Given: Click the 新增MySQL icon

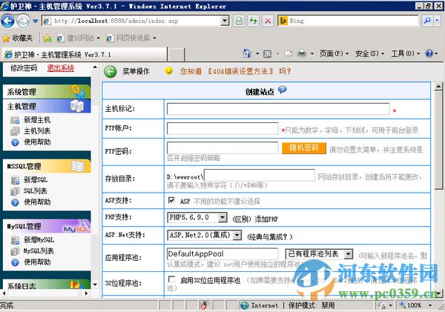Looking at the screenshot, I should [15, 240].
